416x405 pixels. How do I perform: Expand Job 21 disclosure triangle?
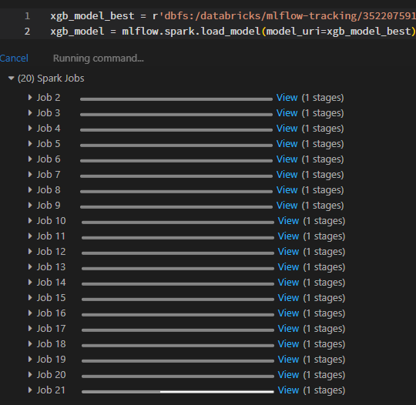(30, 390)
